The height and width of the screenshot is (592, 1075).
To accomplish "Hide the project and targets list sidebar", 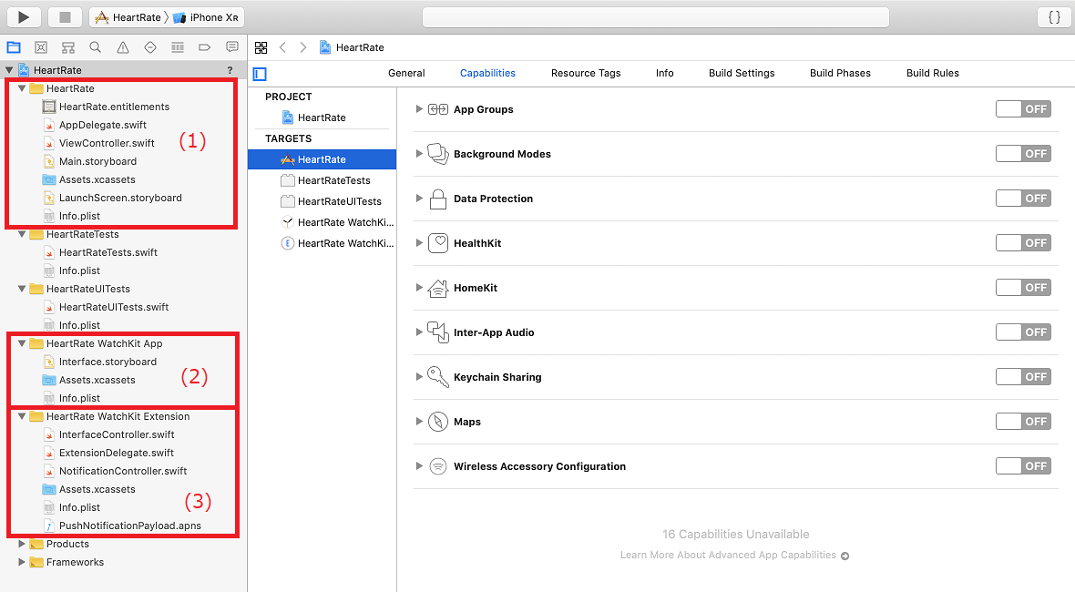I will tap(261, 74).
